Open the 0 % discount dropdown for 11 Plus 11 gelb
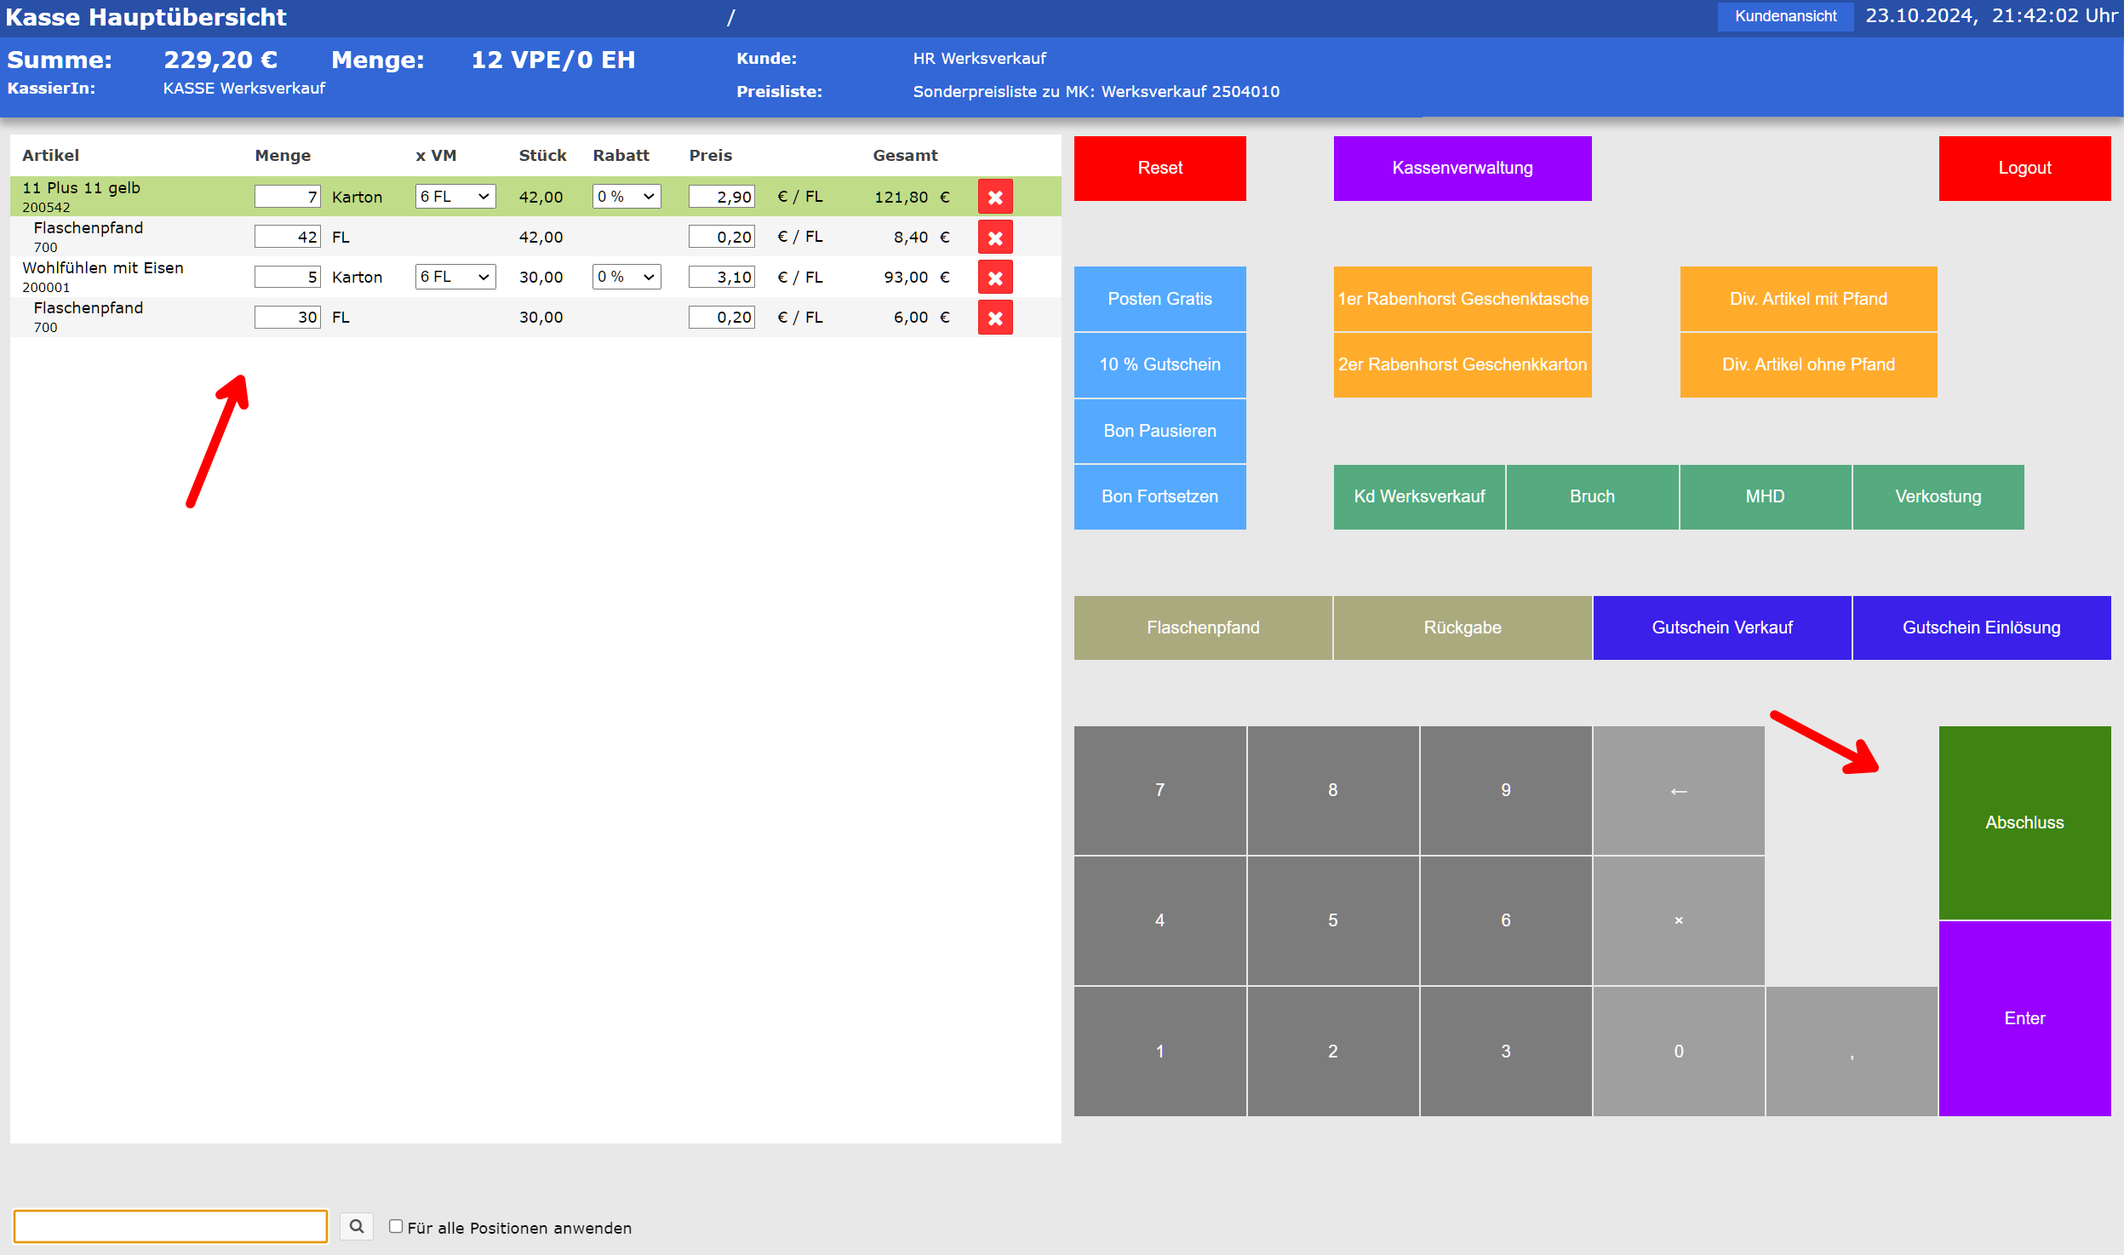 coord(627,197)
